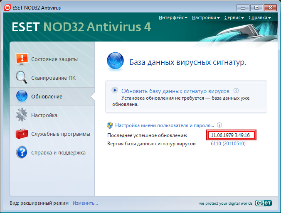Click the Последнее успешное обновление label

click(147, 135)
